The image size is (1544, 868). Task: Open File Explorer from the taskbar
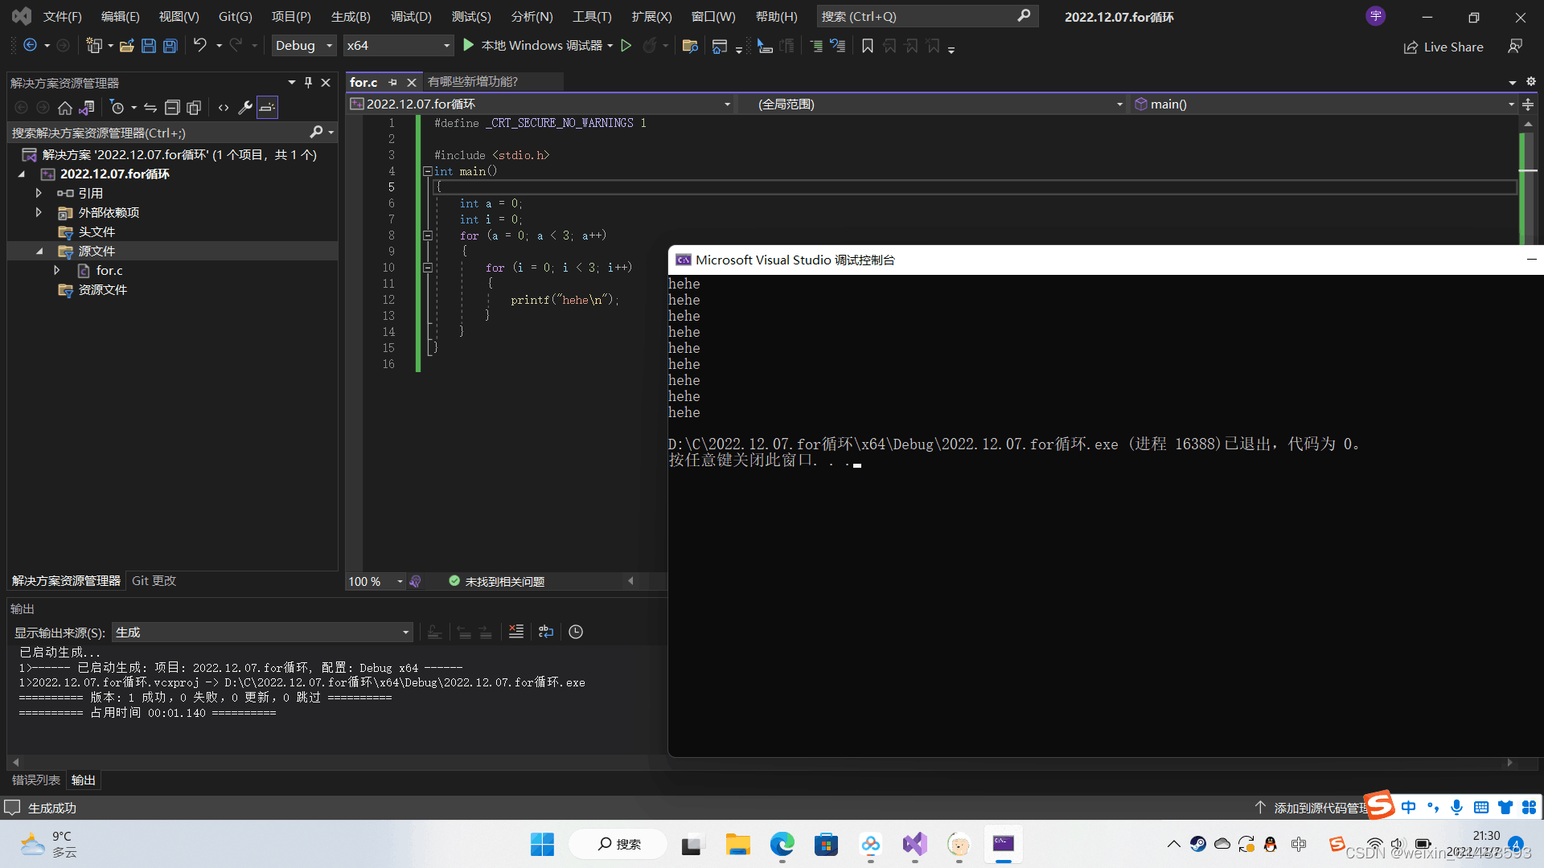[737, 844]
